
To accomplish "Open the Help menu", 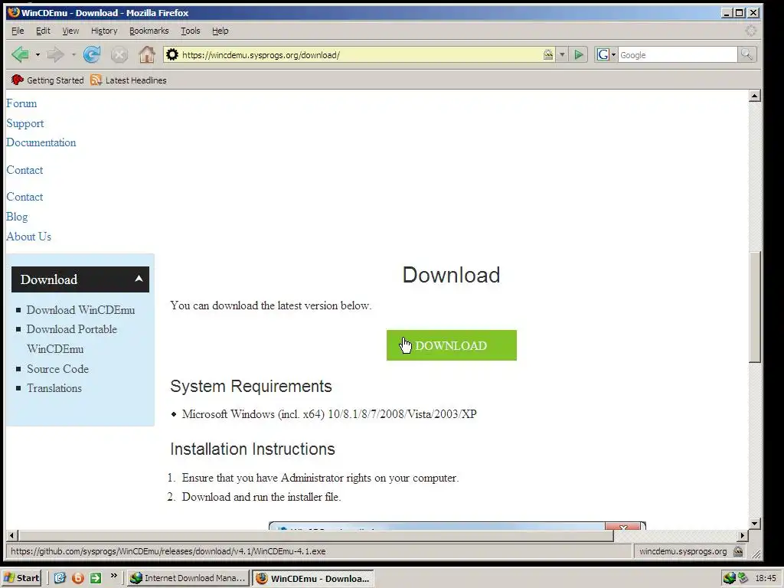I will click(x=220, y=31).
